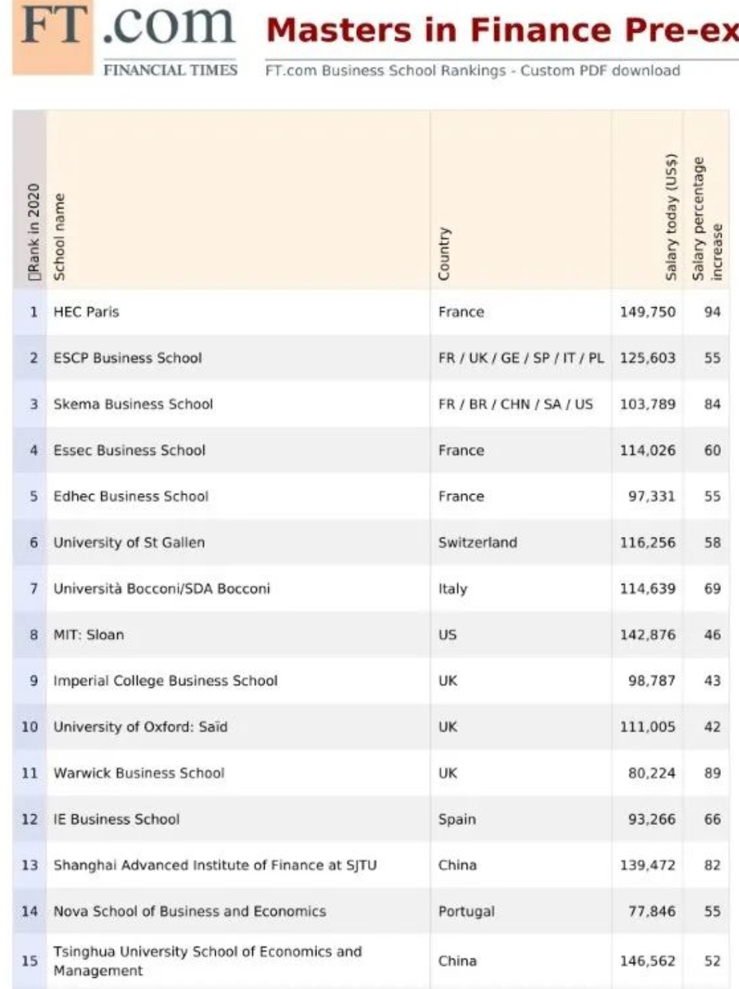739x989 pixels.
Task: Click University of Oxford: Saïd name
Action: point(140,727)
